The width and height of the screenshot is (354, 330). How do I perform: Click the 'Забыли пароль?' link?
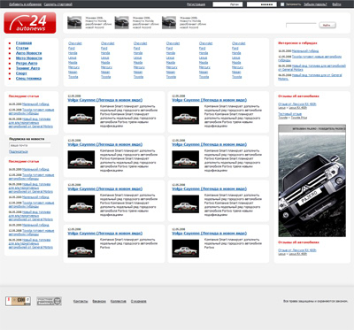tap(315, 4)
